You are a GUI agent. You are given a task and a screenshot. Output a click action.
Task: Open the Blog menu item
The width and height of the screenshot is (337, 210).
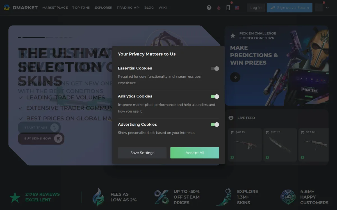click(x=149, y=8)
